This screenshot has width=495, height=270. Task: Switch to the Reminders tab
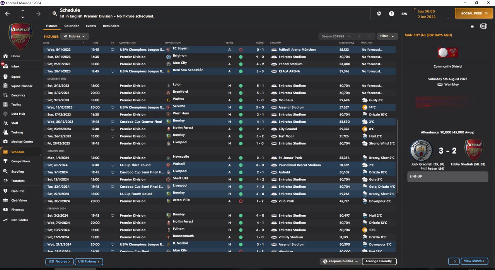pyautogui.click(x=111, y=26)
